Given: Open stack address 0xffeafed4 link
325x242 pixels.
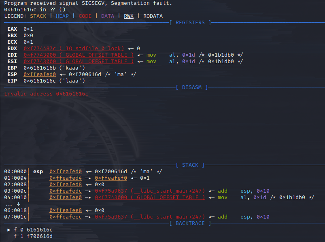Looking at the screenshot, I should pos(66,178).
